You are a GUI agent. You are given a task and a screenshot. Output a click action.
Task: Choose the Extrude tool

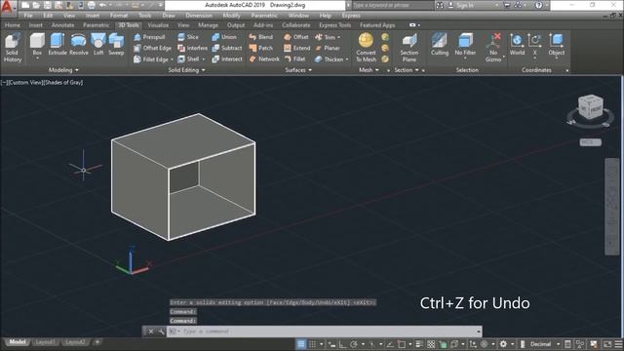coord(58,45)
